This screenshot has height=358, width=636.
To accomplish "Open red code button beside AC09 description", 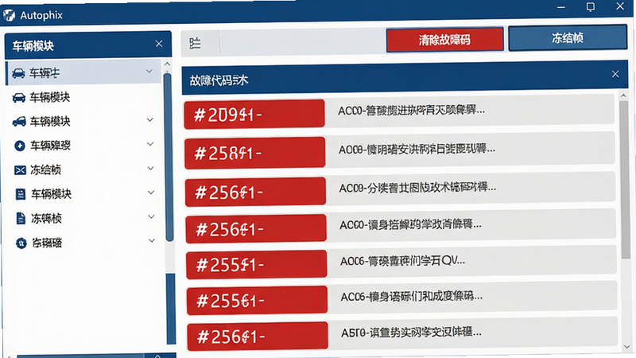I will [255, 192].
